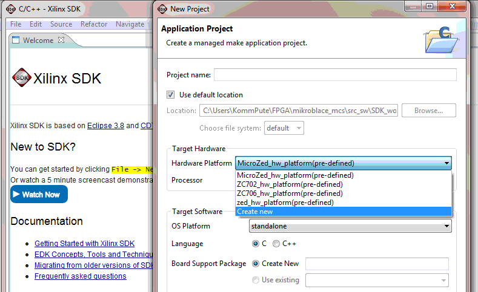Click the C project folder wizard image
Screen dimensions: 478x292
pos(442,40)
